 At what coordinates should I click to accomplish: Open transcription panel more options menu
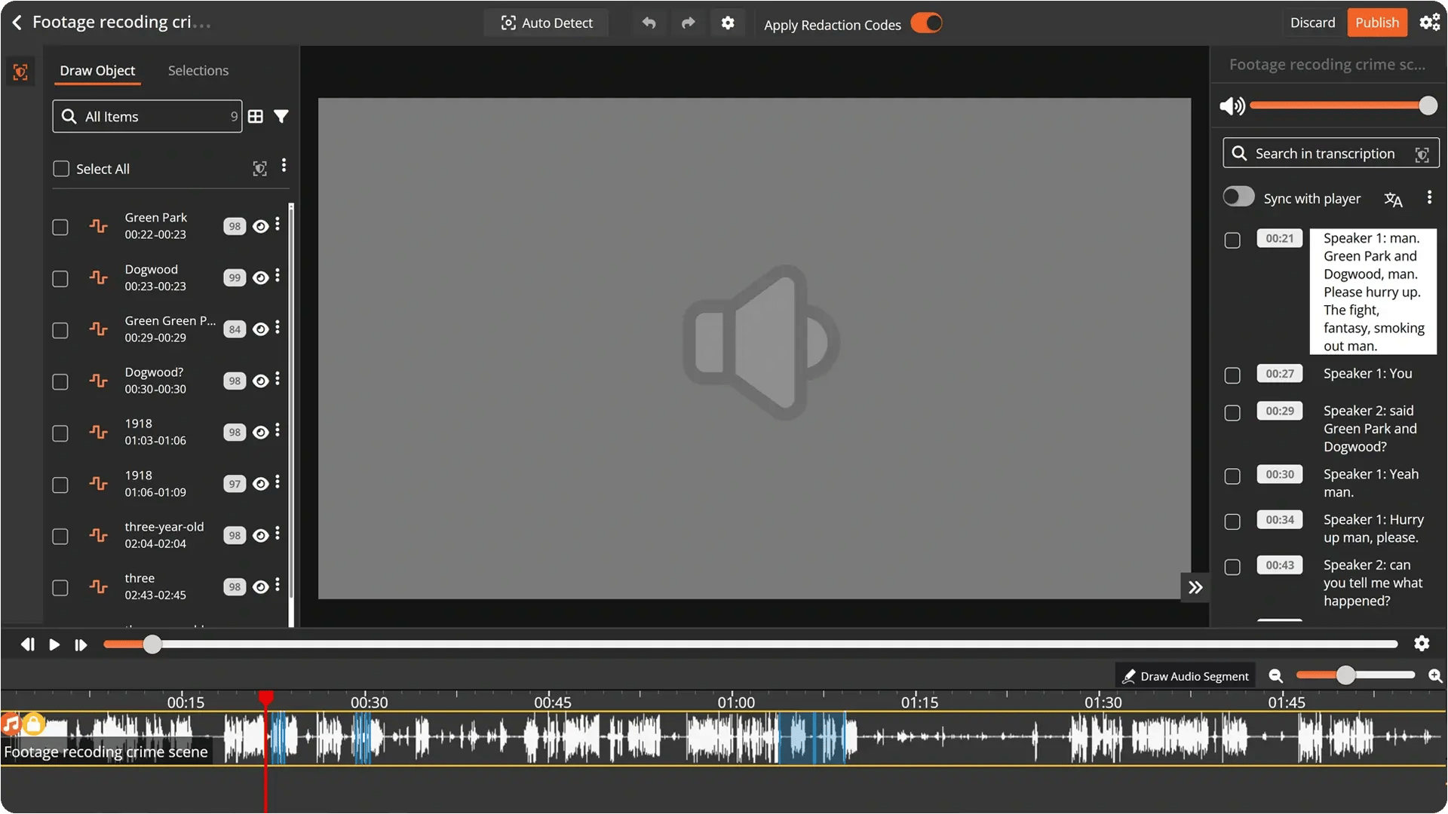tap(1429, 197)
